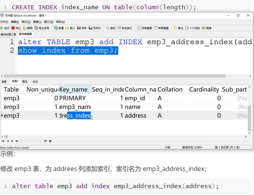
Task: Click the editor scrollbar left arrow
Action: 2,76
